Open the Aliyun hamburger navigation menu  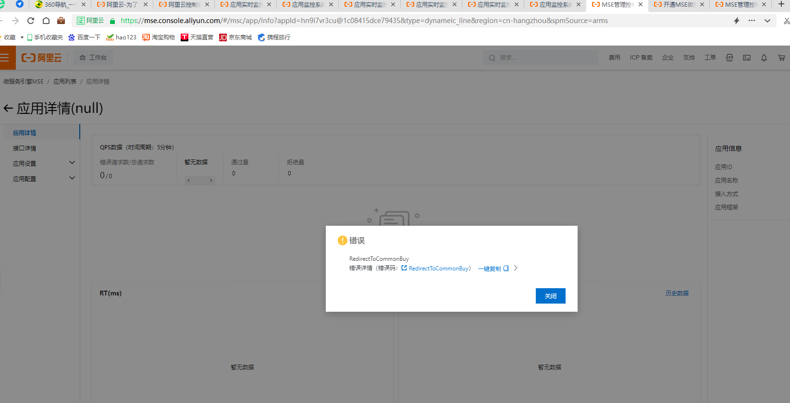click(x=5, y=58)
